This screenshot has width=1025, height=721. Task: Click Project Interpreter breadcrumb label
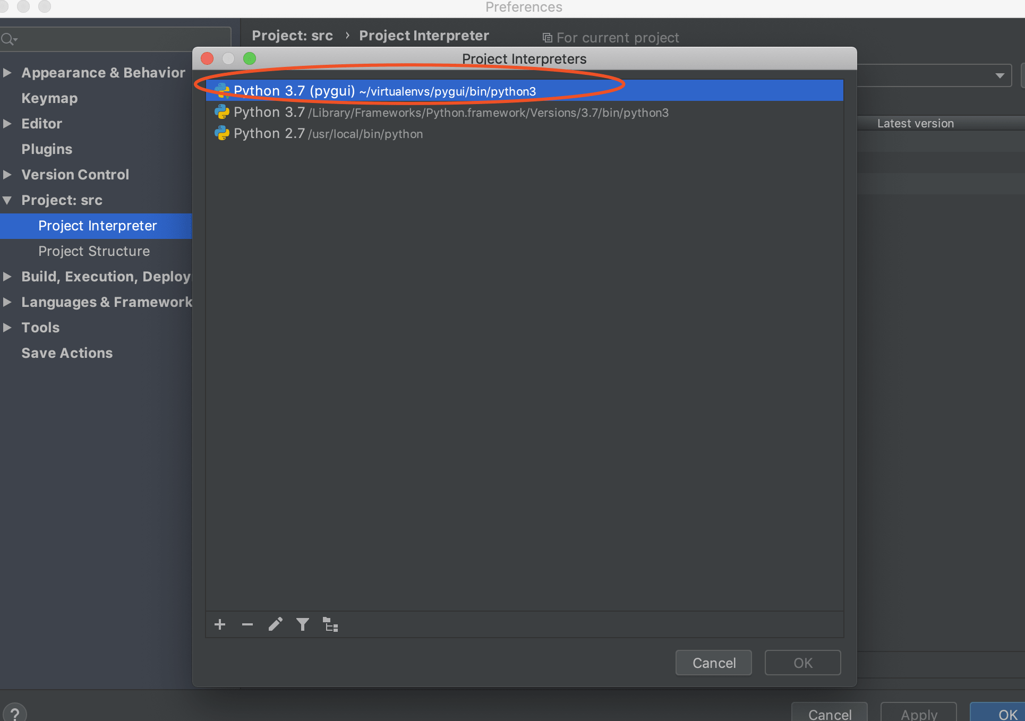pyautogui.click(x=424, y=36)
